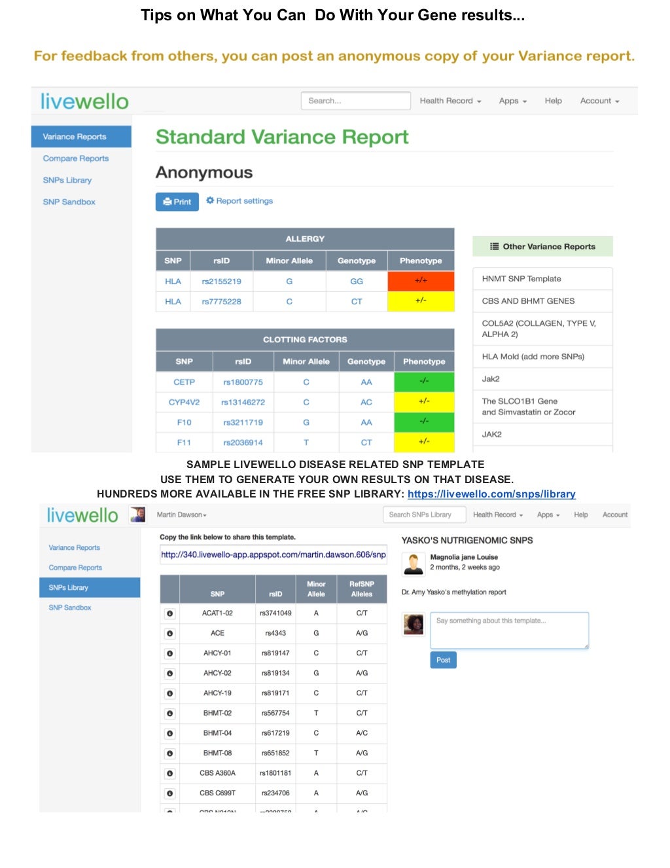Click yellow +/- phenotype cell for rs7775228
The height and width of the screenshot is (868, 670).
(421, 301)
